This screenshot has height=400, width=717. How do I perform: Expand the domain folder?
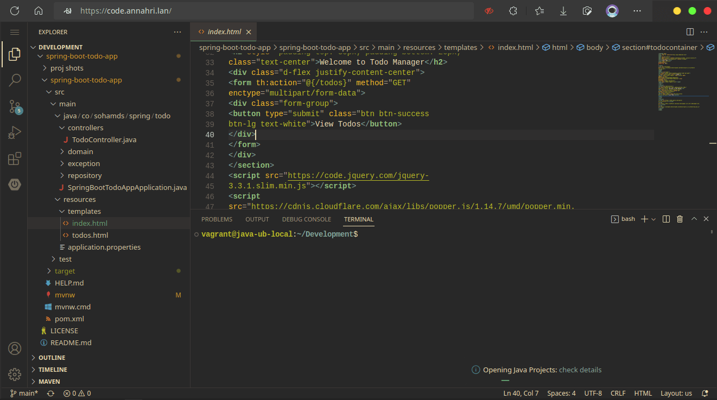point(80,151)
